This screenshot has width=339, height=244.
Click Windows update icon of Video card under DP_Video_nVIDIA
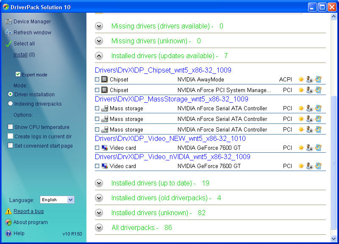pos(318,166)
